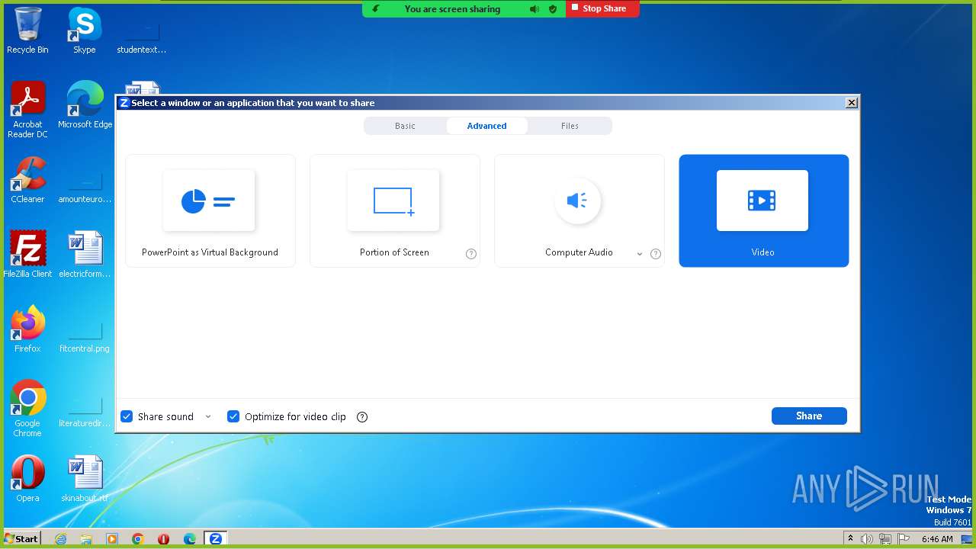The height and width of the screenshot is (549, 976).
Task: Open Chrome from the taskbar
Action: (138, 538)
